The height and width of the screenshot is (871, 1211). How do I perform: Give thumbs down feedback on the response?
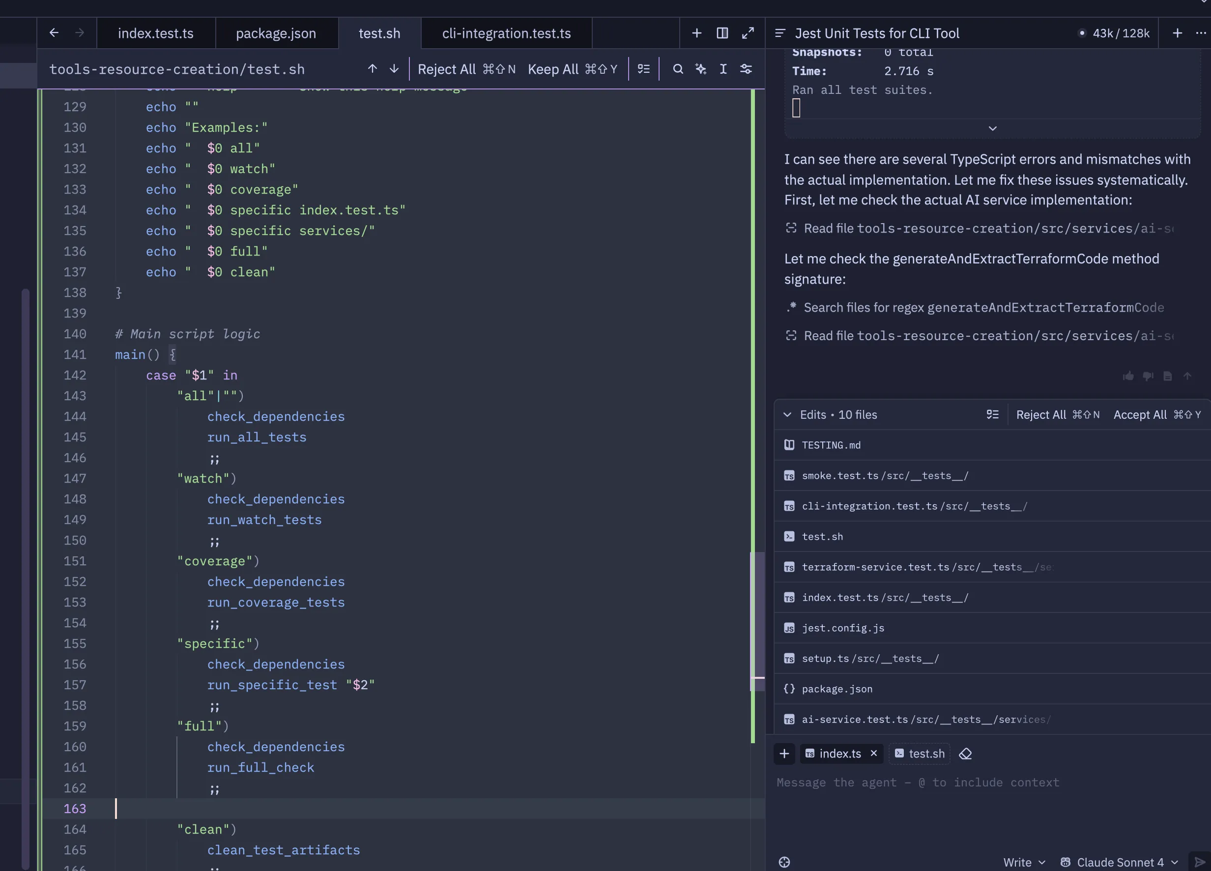click(1148, 376)
